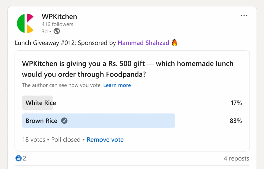Click Learn more about poll voting
The width and height of the screenshot is (264, 169).
pos(117,85)
